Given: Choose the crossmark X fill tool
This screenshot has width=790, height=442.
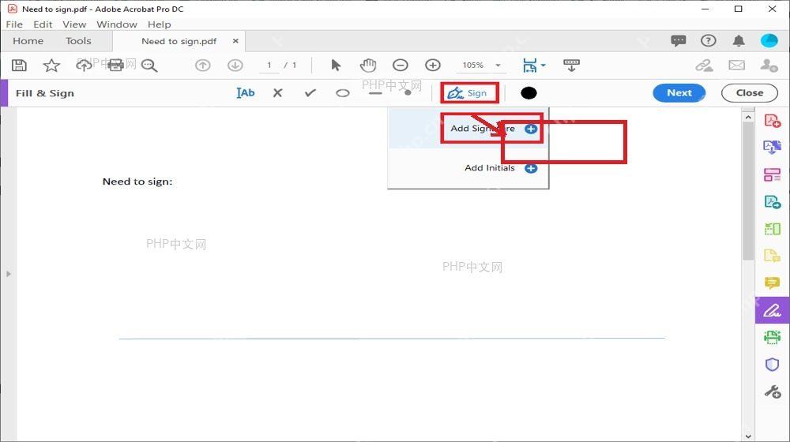Looking at the screenshot, I should (x=277, y=92).
